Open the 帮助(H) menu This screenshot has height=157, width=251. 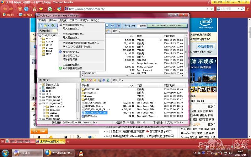click(95, 20)
